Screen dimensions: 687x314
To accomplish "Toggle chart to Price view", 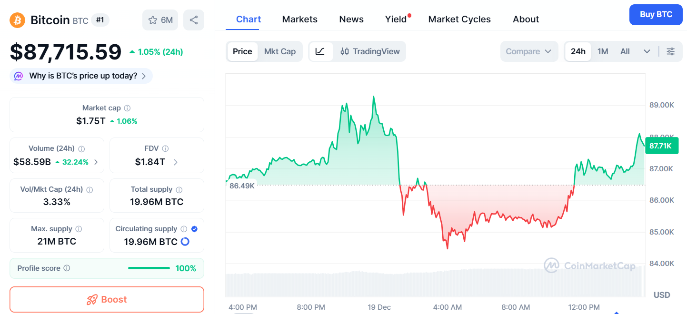I will [242, 51].
